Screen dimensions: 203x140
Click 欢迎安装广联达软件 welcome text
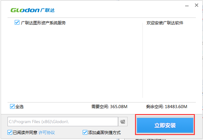165,23
